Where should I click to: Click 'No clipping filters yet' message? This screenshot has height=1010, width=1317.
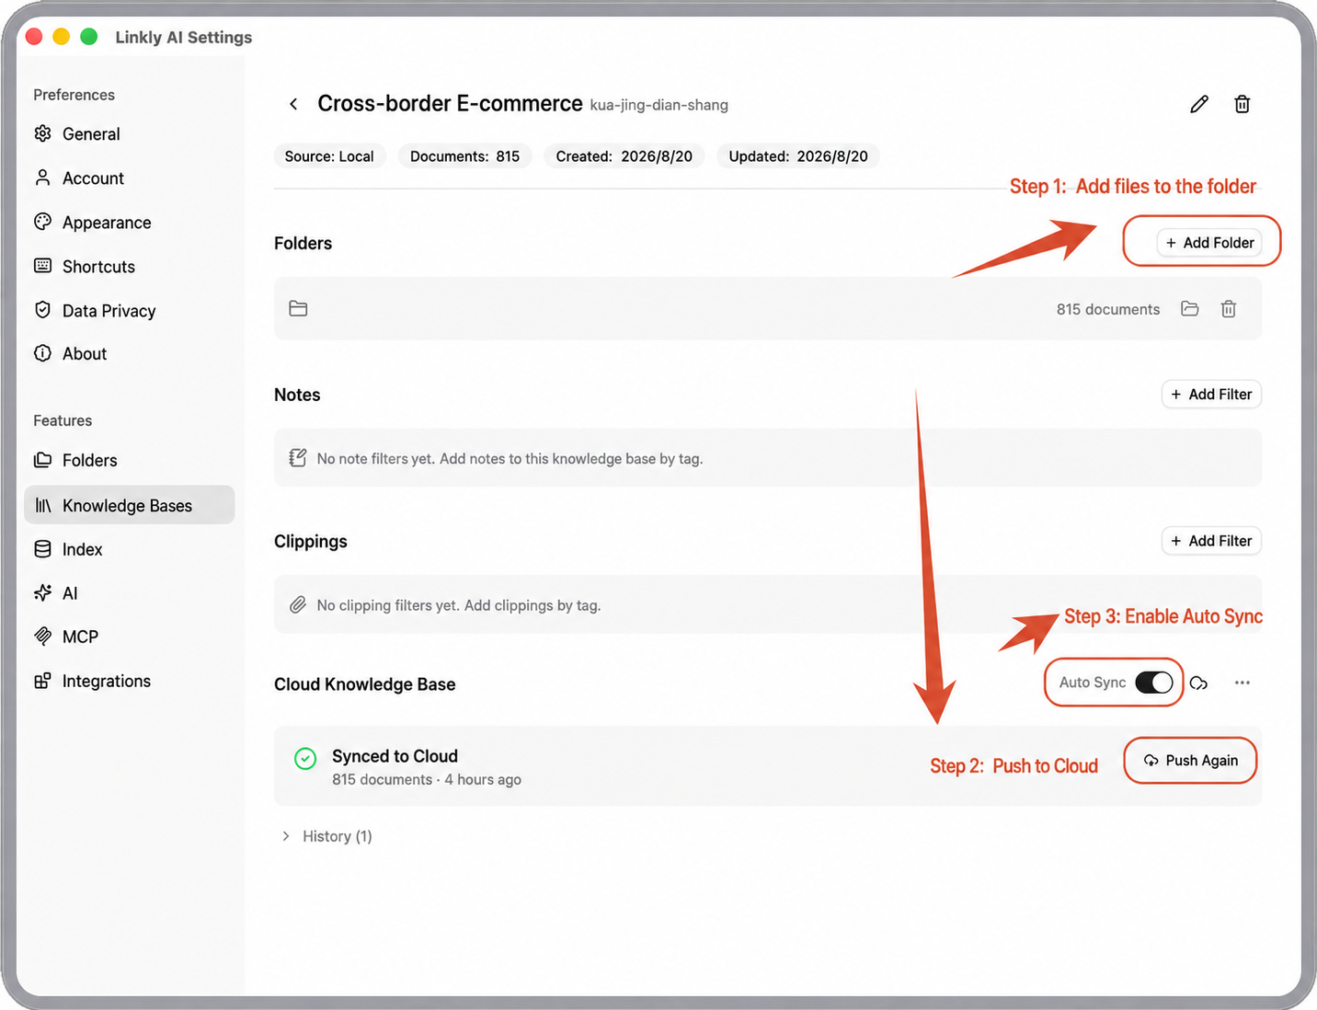point(459,605)
